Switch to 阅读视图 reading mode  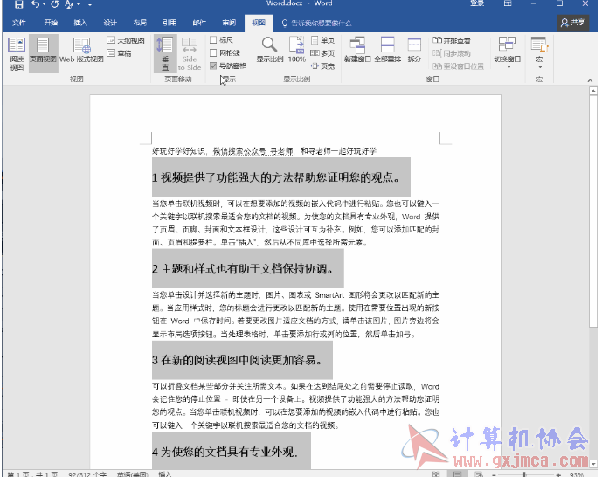pyautogui.click(x=17, y=53)
